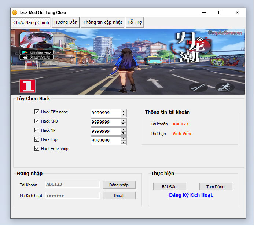Decrease the Hack NP value with down arrow
254x226 pixels.
click(x=124, y=133)
